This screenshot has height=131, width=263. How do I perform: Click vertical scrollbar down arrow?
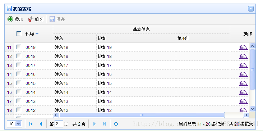[x=253, y=109]
